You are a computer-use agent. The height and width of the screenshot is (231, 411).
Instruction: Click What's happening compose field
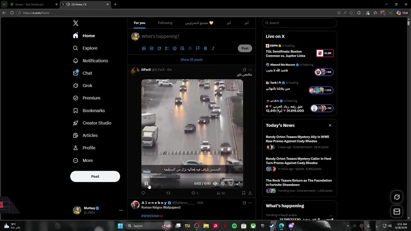click(x=196, y=36)
